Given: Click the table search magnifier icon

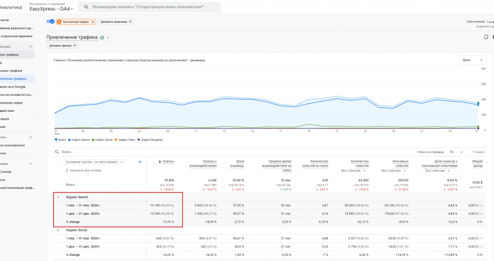Looking at the screenshot, I should pyautogui.click(x=57, y=152).
